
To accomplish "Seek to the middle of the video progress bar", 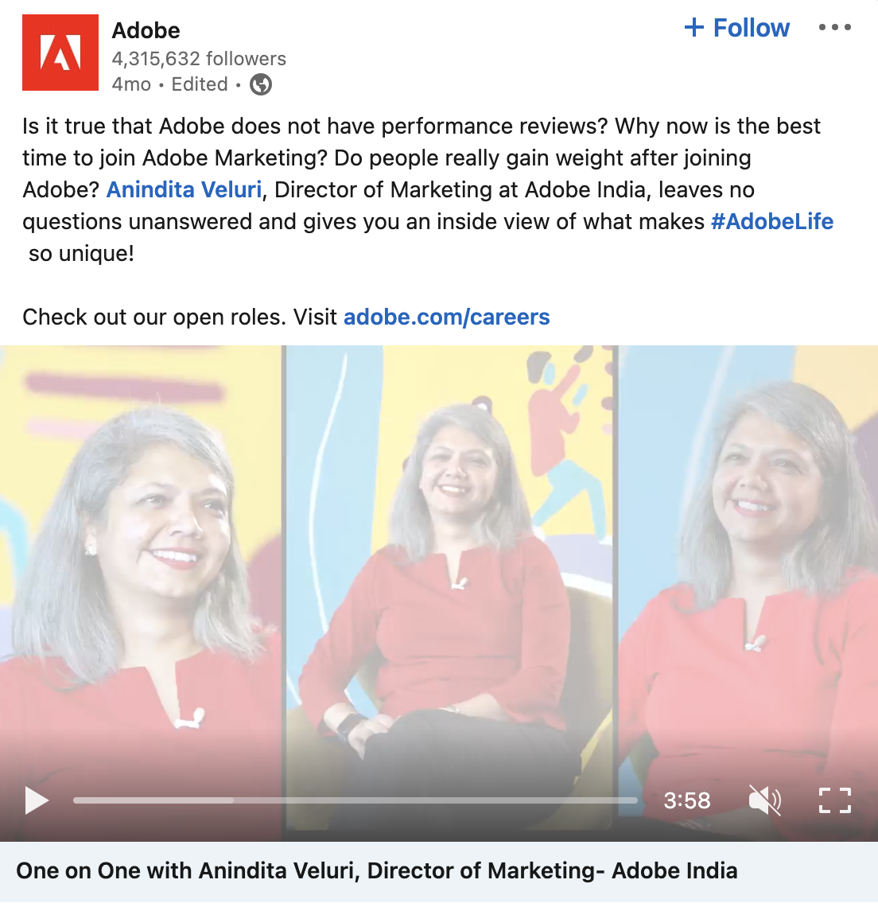I will pyautogui.click(x=355, y=800).
